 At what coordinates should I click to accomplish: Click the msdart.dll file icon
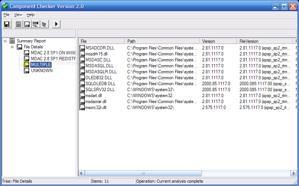(82, 96)
